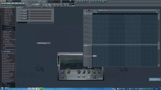
Task: Click the purple gain knob in Fruity Limiter
Action: (62, 72)
